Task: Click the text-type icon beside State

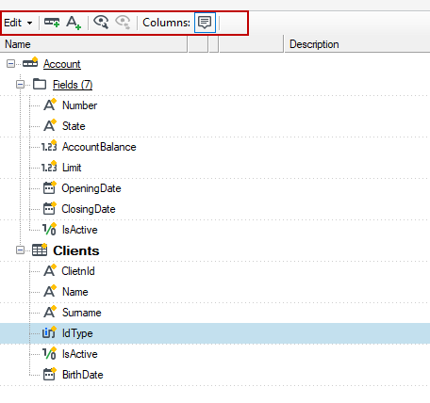Action: pyautogui.click(x=50, y=125)
